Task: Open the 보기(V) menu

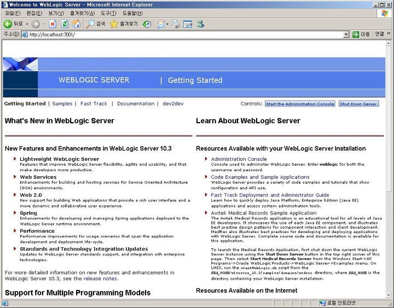Action: (x=56, y=13)
